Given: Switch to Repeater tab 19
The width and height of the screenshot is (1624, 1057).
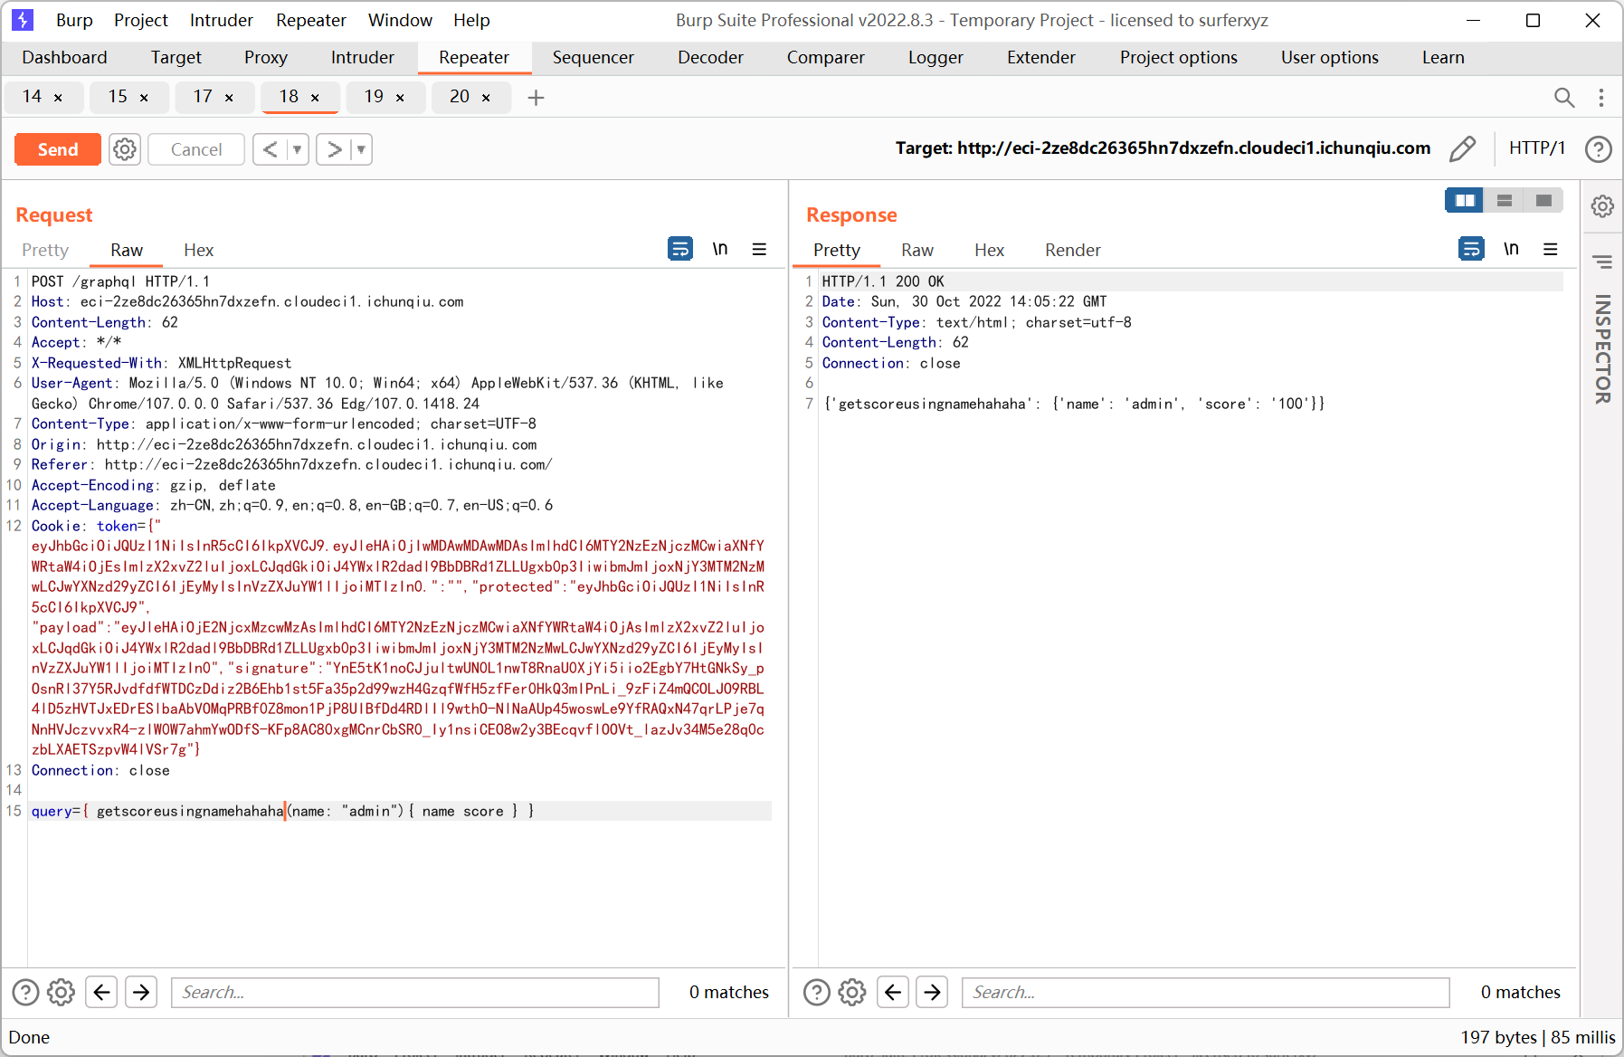Looking at the screenshot, I should (x=375, y=97).
